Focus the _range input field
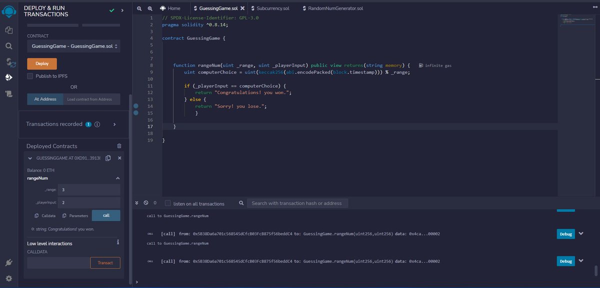This screenshot has width=600, height=288. [89, 190]
